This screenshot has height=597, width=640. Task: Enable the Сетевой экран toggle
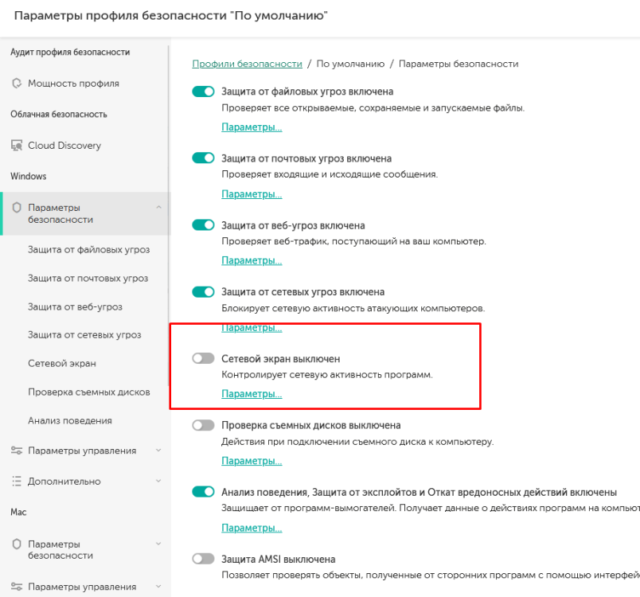(x=204, y=359)
